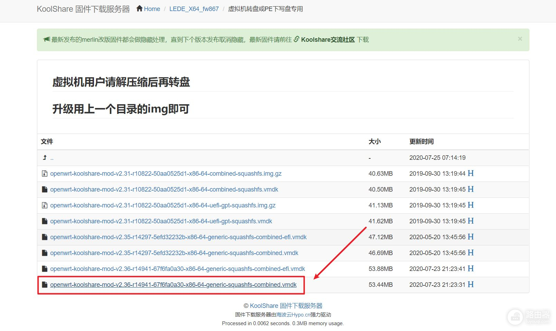Open the 海波云Hypo.cn footer link
Image resolution: width=556 pixels, height=331 pixels.
[x=293, y=315]
